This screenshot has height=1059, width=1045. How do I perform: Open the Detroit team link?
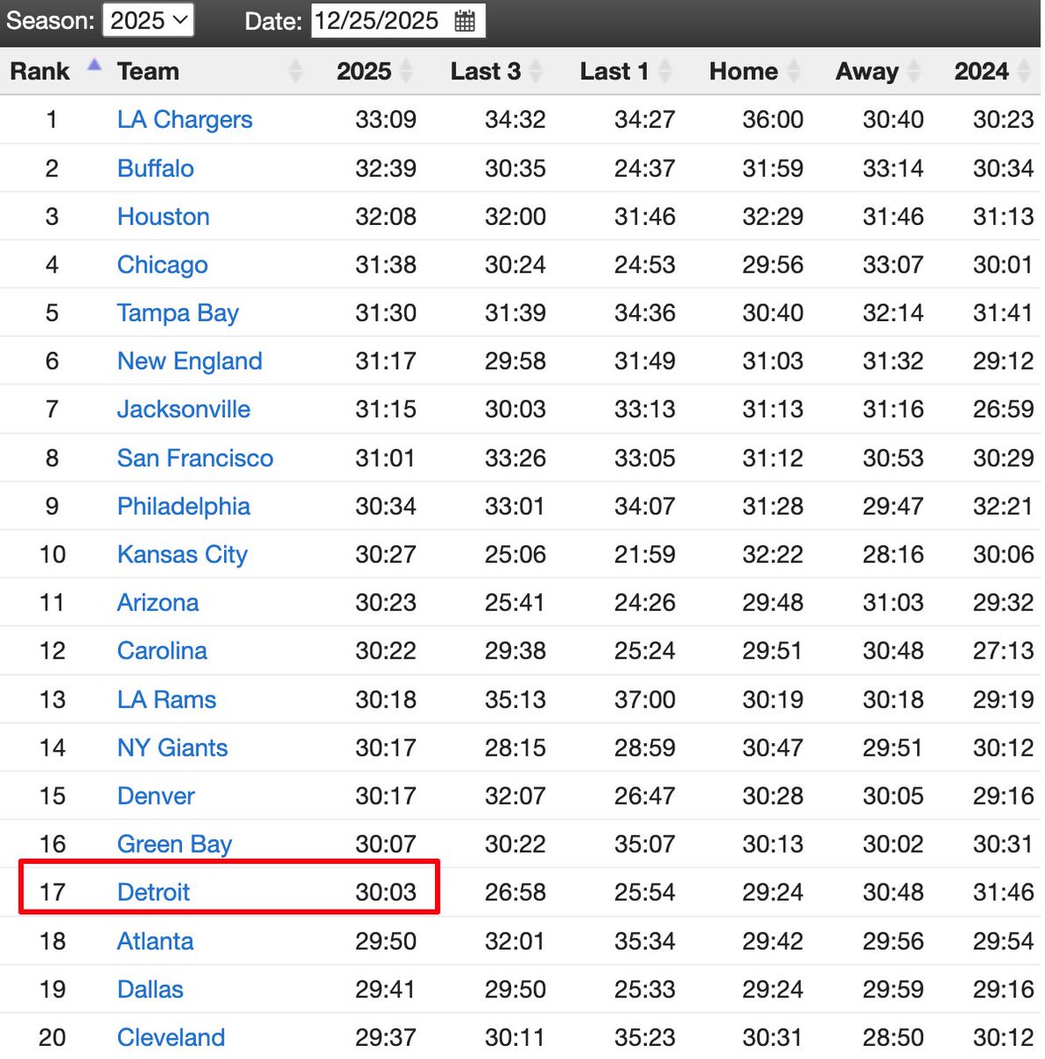(154, 892)
